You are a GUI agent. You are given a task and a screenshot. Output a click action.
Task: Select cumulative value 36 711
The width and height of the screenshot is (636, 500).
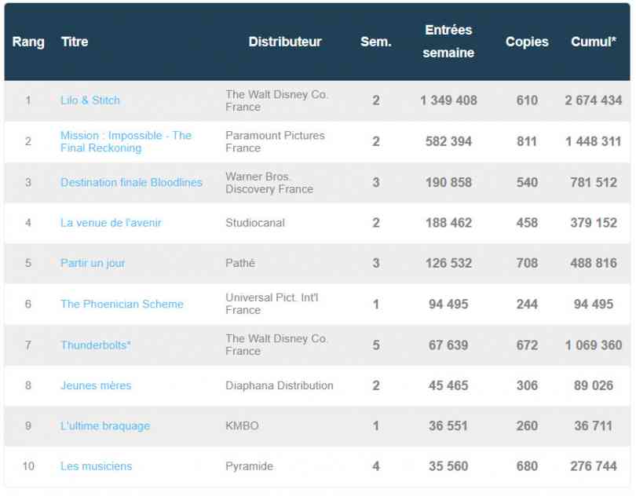point(594,425)
